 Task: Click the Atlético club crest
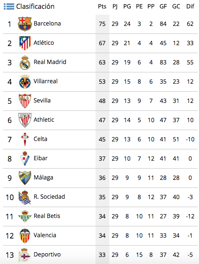coord(25,43)
